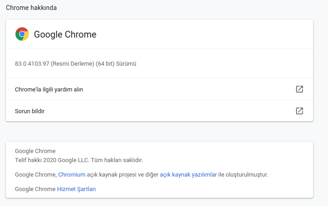Select the "Sorun bildir" row label

pyautogui.click(x=30, y=111)
